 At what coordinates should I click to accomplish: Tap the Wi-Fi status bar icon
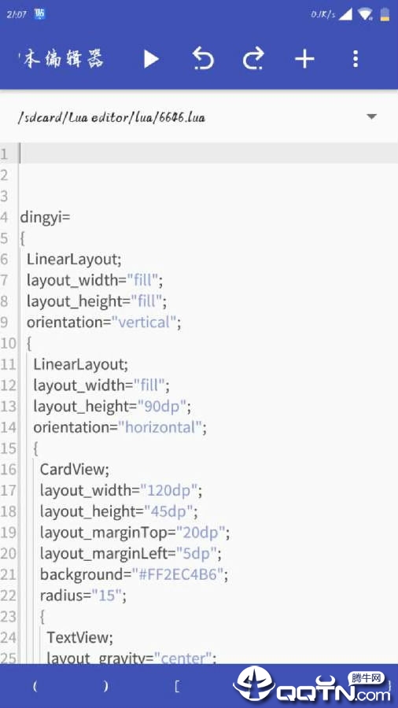(365, 14)
